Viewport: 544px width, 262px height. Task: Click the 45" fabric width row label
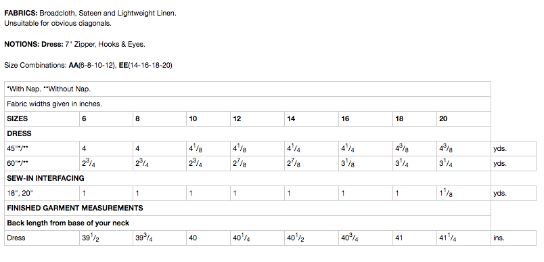(x=42, y=148)
